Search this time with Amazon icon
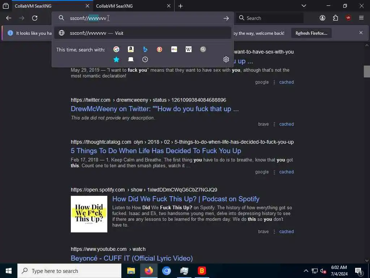 [131, 49]
